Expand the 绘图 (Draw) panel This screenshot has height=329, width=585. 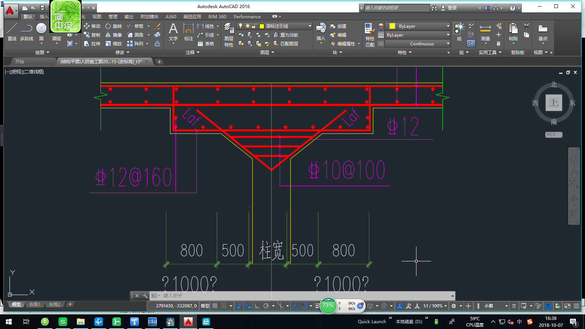[42, 53]
